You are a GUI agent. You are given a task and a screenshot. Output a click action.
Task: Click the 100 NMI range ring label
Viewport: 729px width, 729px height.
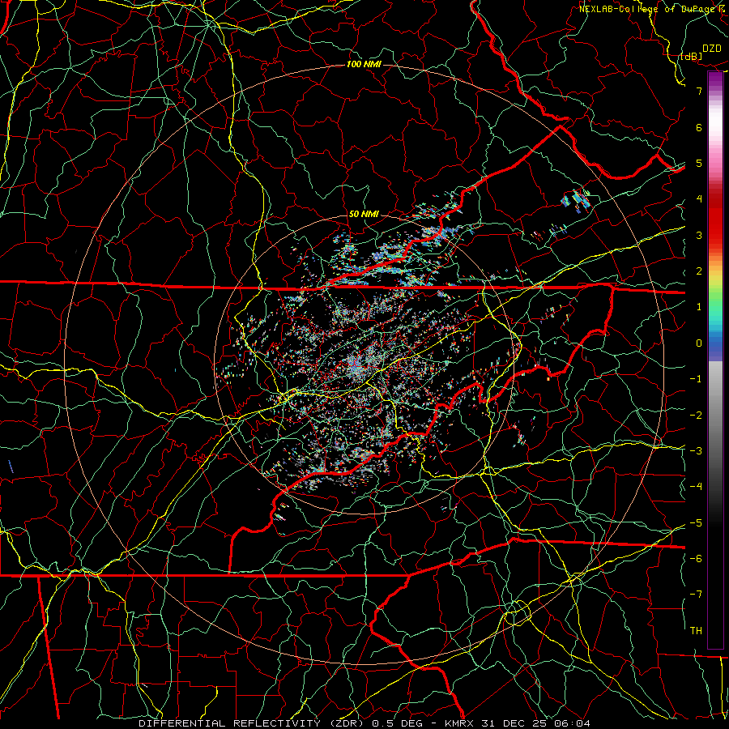[364, 64]
